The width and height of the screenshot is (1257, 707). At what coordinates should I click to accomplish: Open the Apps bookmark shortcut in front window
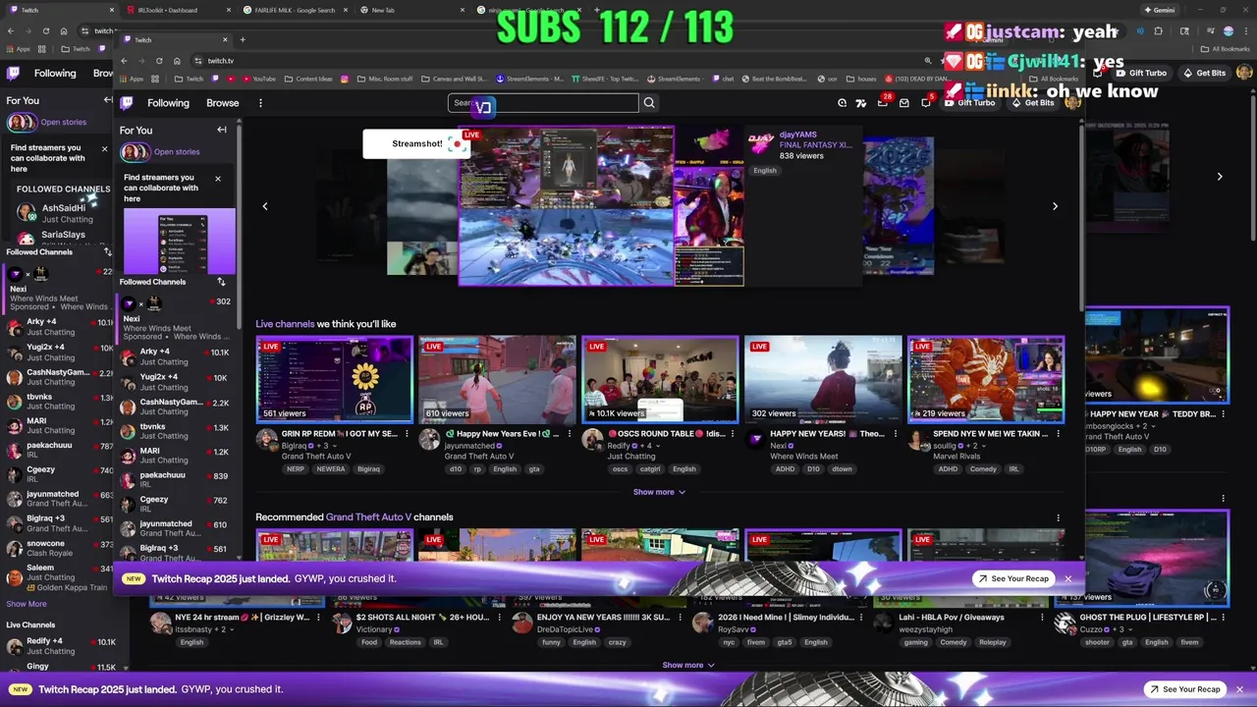point(131,79)
